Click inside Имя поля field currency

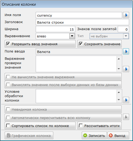(79, 15)
